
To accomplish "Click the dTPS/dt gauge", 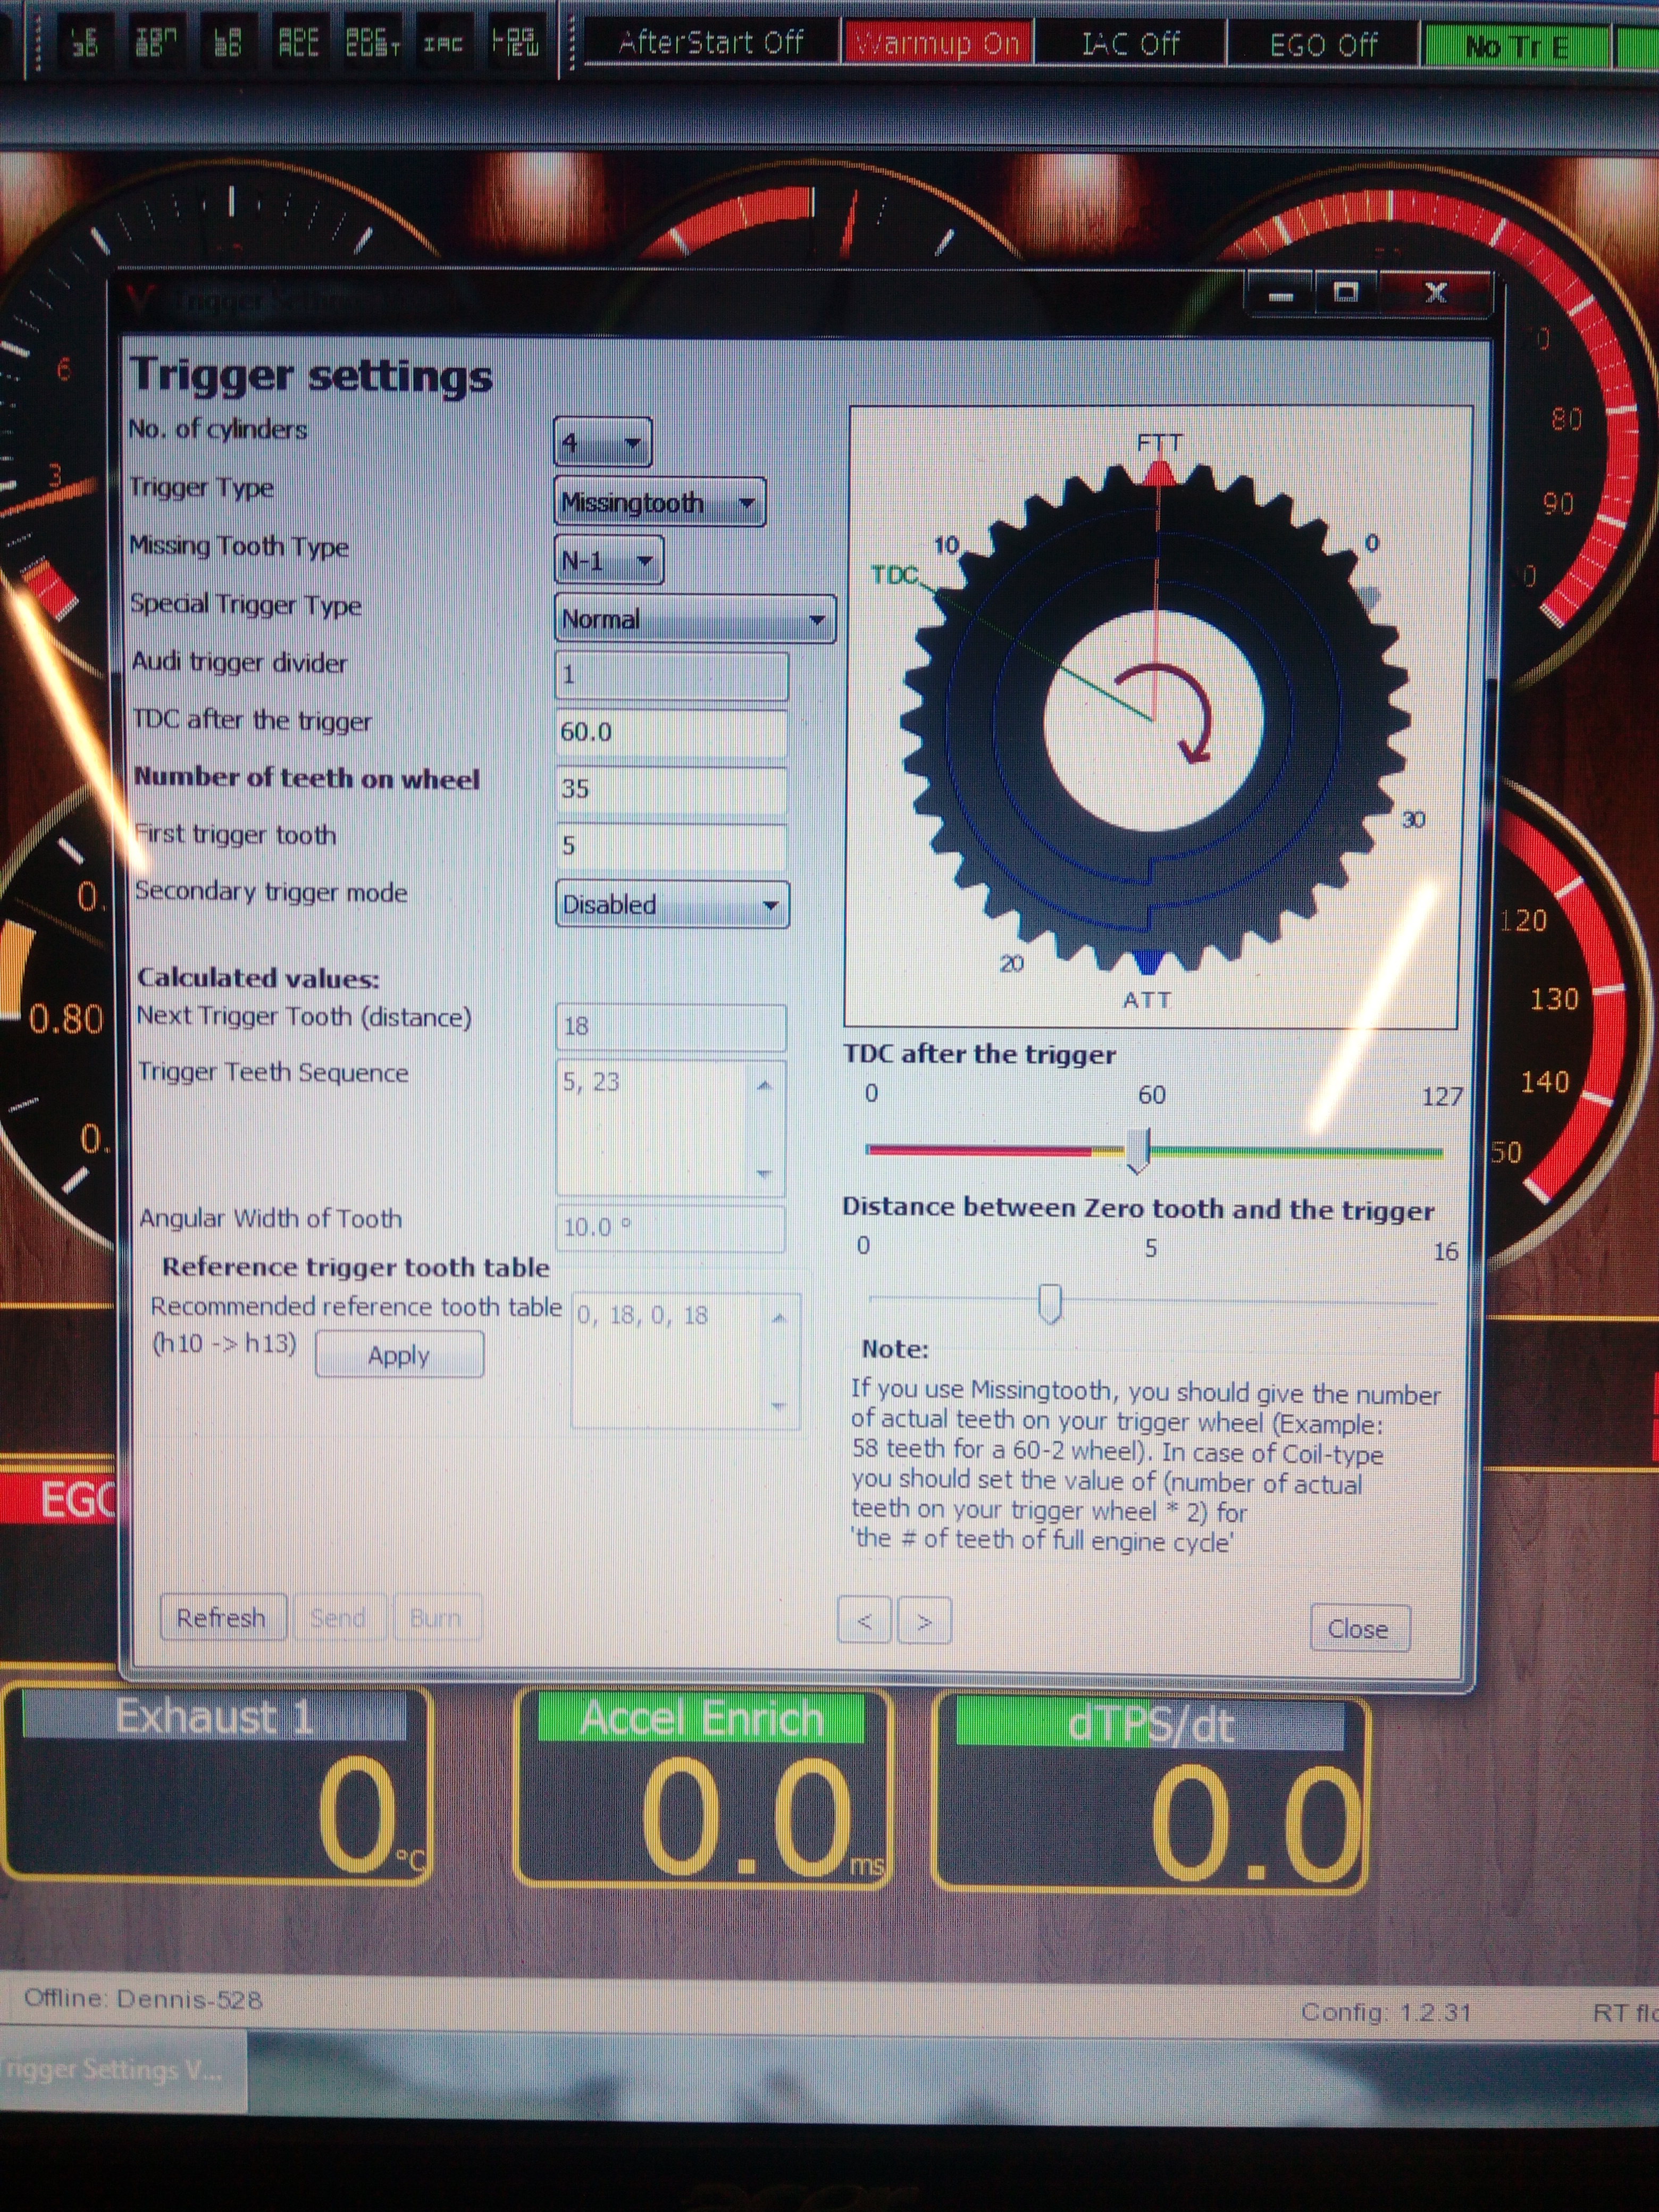I will 1150,1793.
